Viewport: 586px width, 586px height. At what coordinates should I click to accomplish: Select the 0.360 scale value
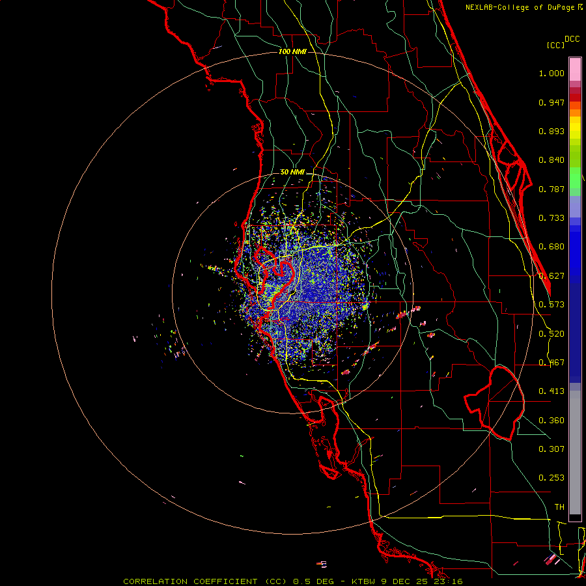click(551, 421)
